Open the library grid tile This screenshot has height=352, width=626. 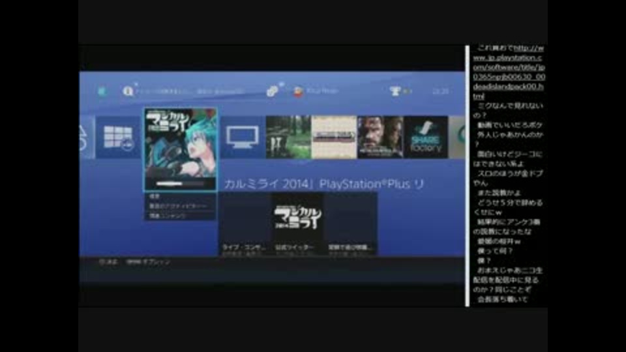point(118,138)
